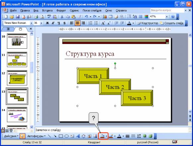Select slide 11 thumbnail
This screenshot has height=146, width=193.
pyautogui.click(x=17, y=60)
